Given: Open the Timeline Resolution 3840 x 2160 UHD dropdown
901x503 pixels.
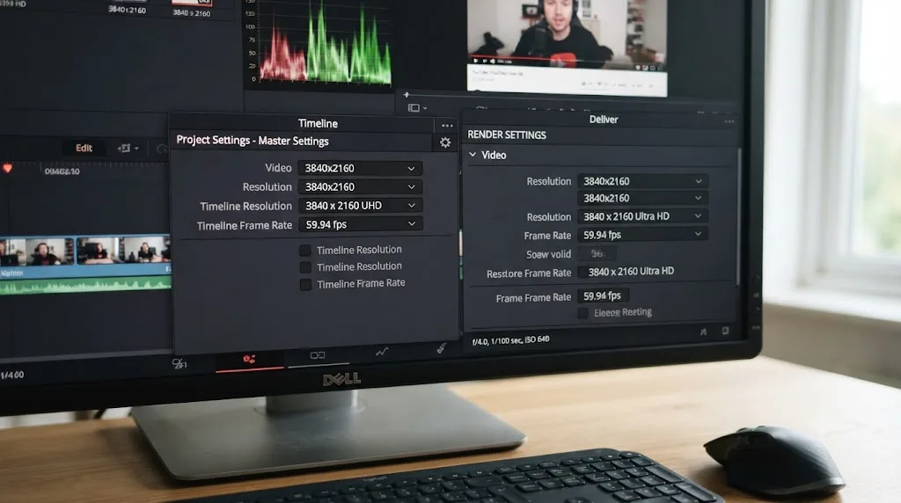Looking at the screenshot, I should 360,206.
